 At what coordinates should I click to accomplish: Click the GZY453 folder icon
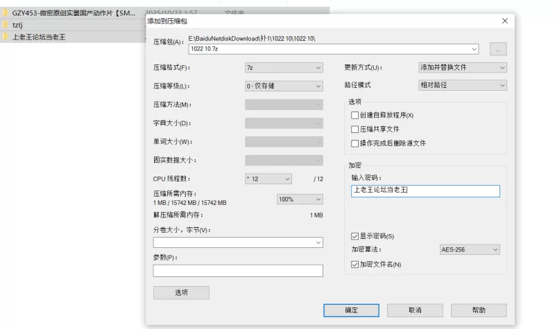click(x=6, y=13)
